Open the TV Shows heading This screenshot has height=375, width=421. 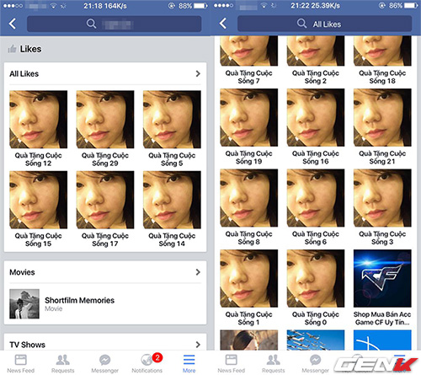point(27,345)
